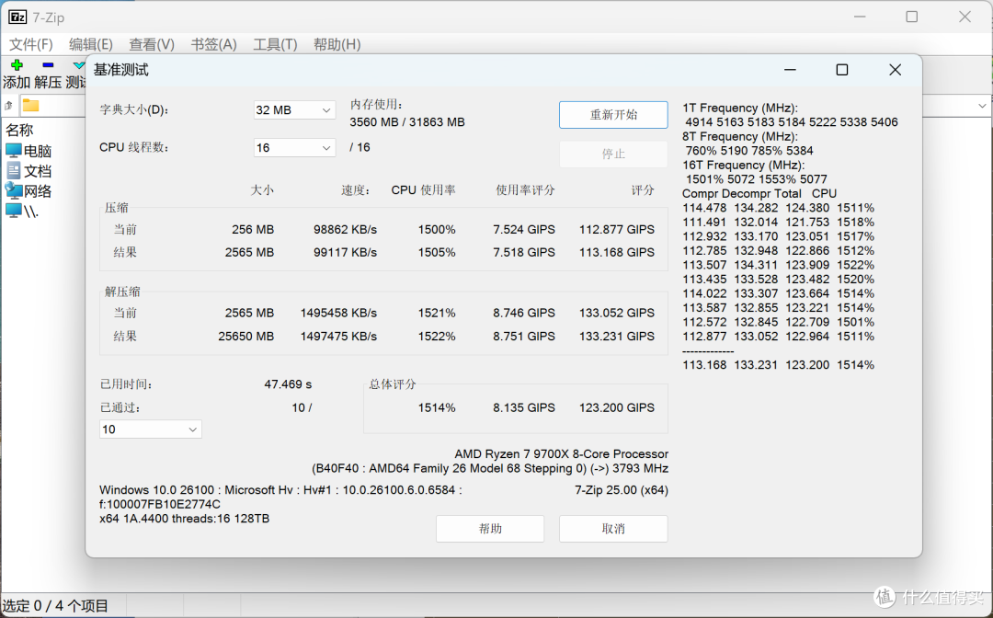Click status bar text 选定 0 / 4 个项目
993x618 pixels.
[x=56, y=606]
